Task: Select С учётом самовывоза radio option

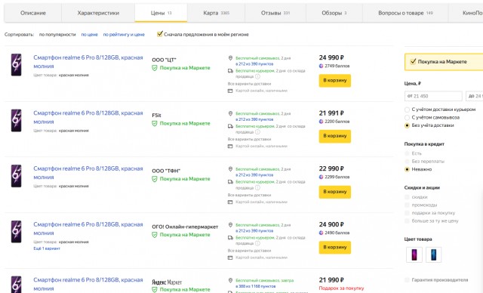Action: (x=407, y=118)
